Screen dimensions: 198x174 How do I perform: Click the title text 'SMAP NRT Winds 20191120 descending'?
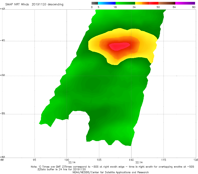(34, 4)
